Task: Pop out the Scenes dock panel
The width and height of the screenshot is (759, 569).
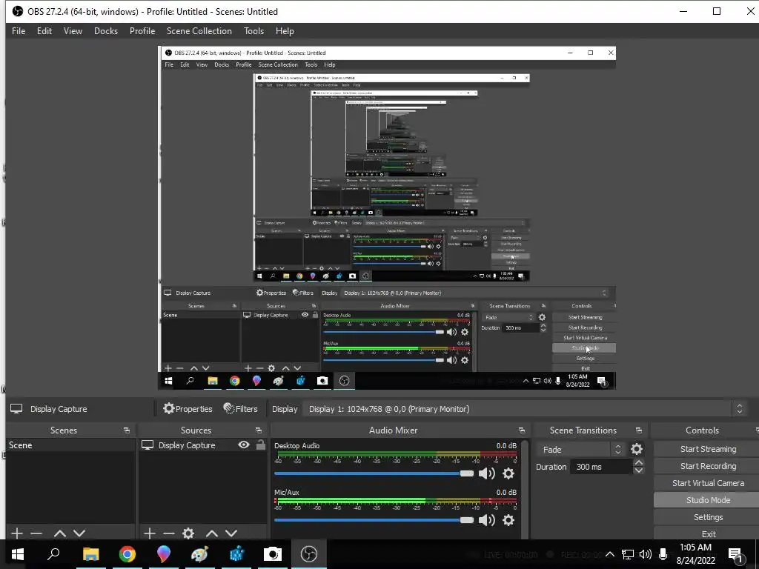Action: point(126,430)
